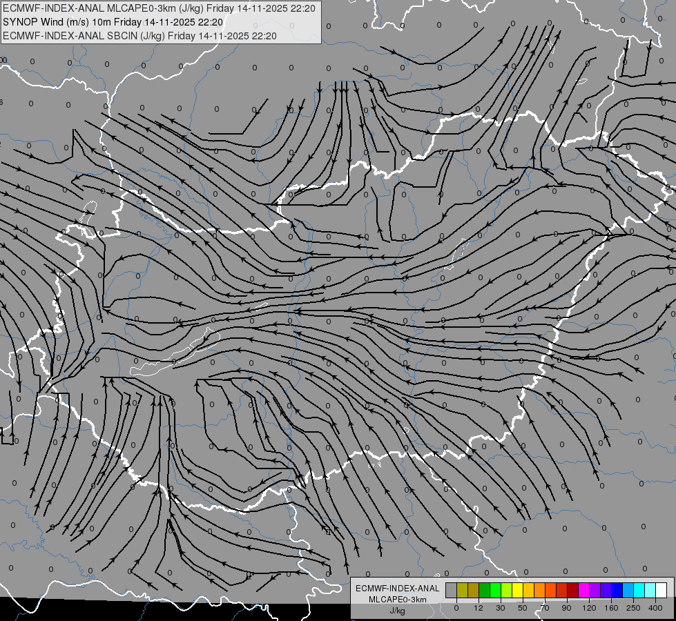
Task: Click the legend value 50
Action: (x=523, y=608)
